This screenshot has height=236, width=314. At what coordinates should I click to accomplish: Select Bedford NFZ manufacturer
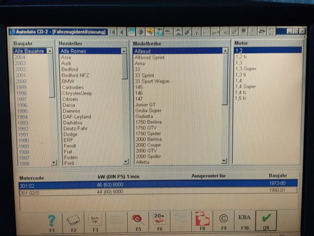point(75,75)
